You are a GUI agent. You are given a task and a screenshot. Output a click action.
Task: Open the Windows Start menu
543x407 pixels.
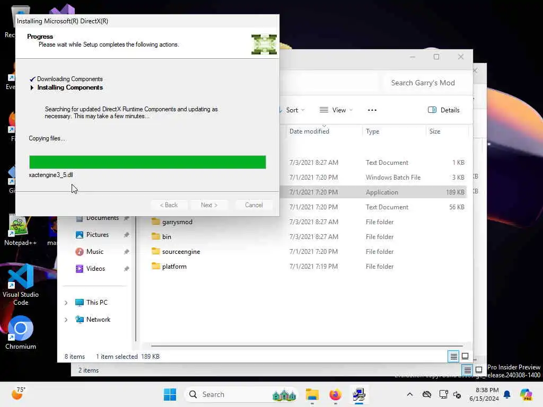(x=170, y=394)
